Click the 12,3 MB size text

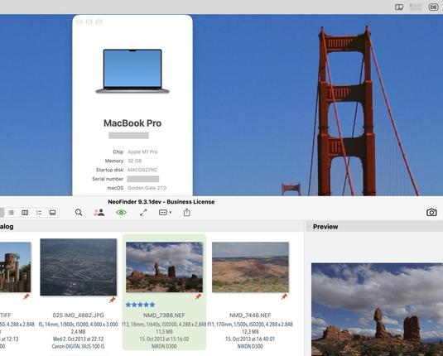[250, 331]
